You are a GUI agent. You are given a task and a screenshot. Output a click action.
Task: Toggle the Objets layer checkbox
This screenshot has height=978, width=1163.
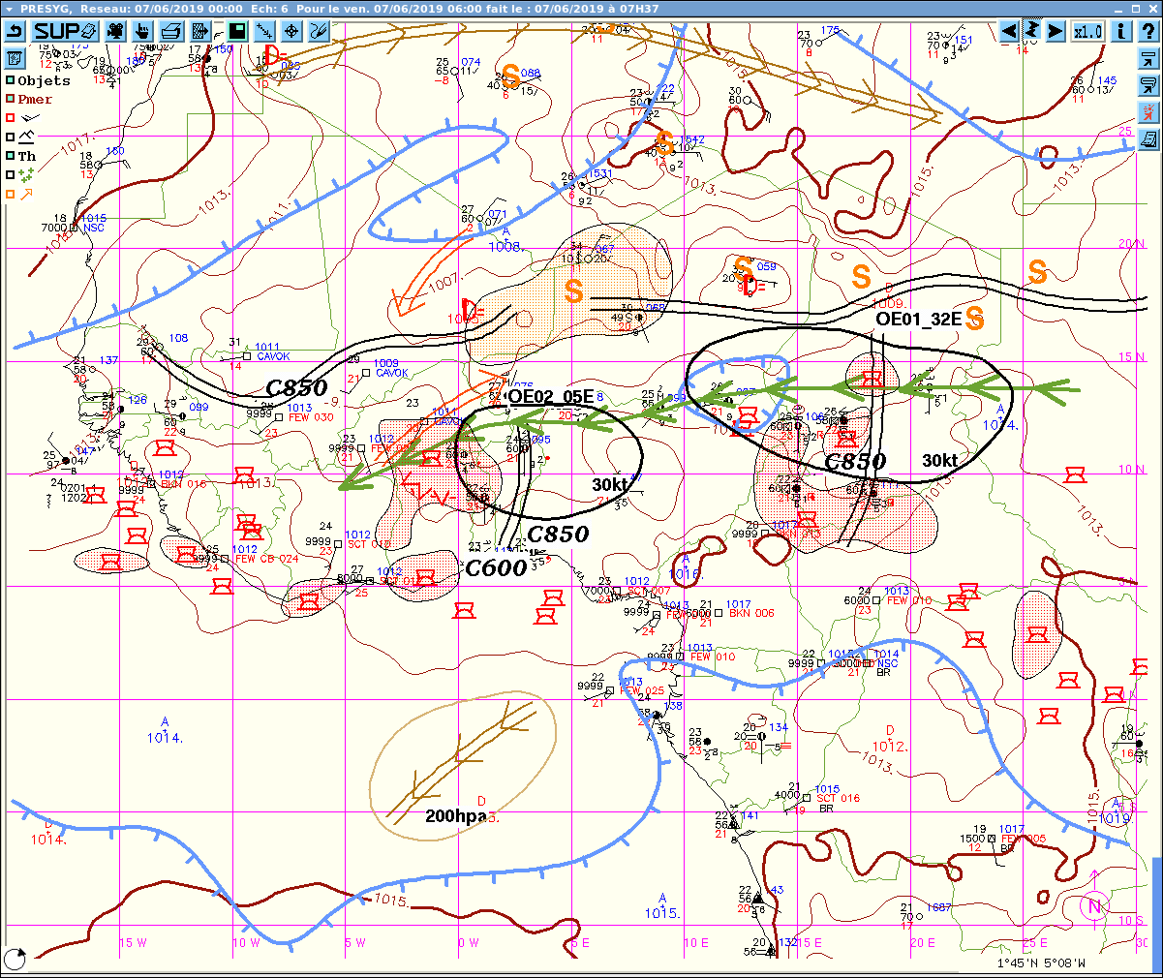pyautogui.click(x=11, y=81)
